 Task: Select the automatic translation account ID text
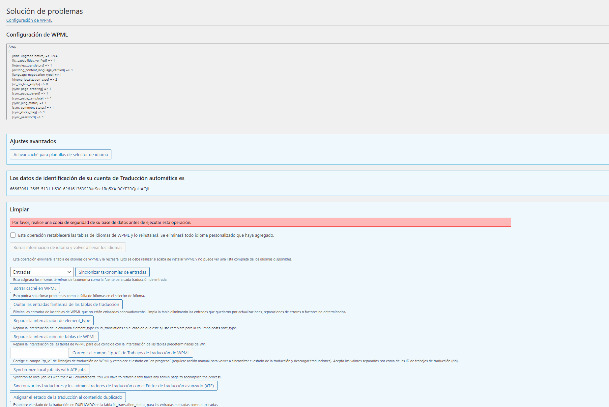[80, 189]
